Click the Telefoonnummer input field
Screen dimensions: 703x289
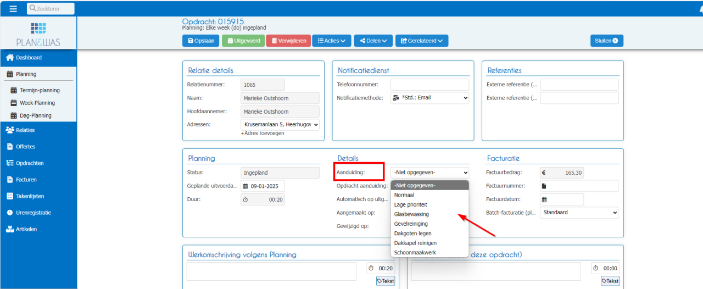coord(429,85)
